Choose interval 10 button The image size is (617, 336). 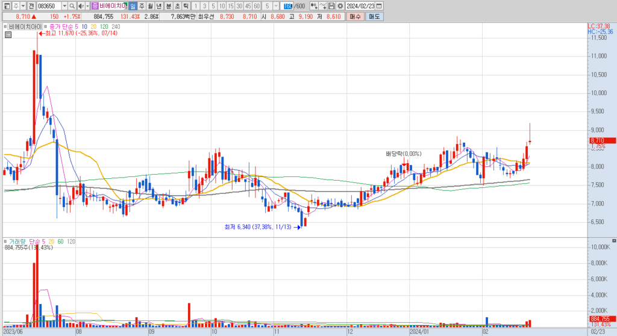222,6
